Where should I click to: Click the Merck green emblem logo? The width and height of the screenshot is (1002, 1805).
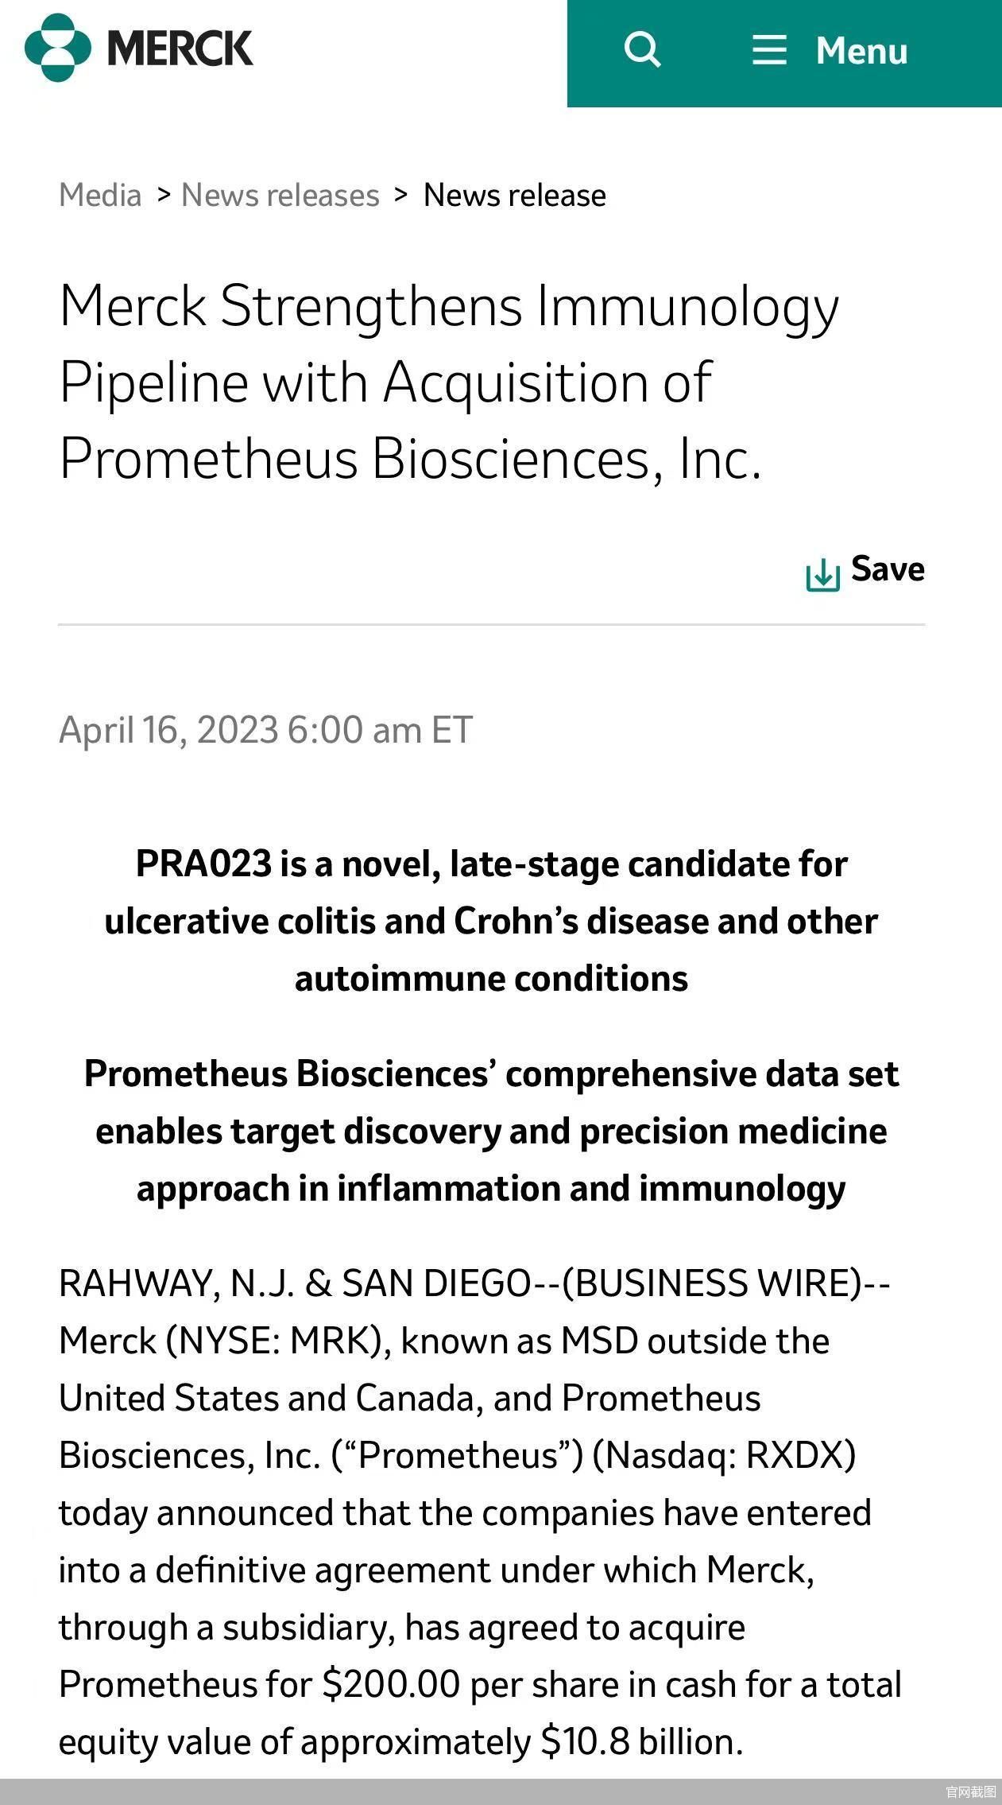58,48
